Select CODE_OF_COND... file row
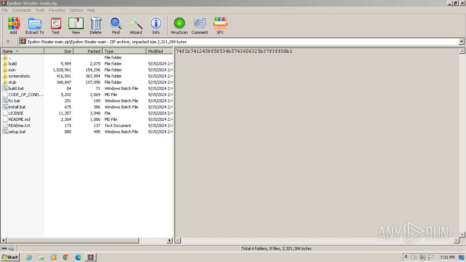The image size is (466, 262). [x=87, y=95]
